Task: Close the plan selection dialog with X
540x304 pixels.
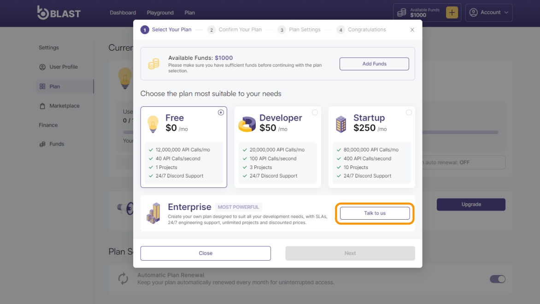Action: click(x=412, y=30)
